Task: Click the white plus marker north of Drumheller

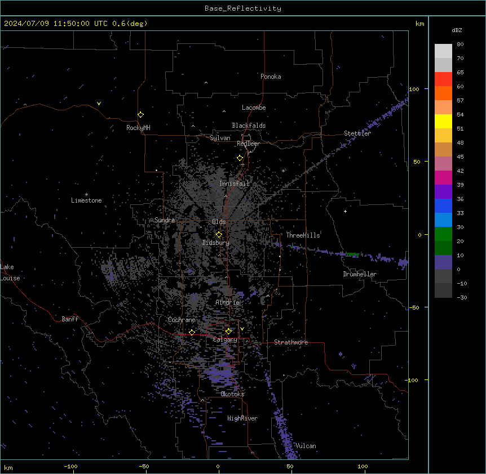Action: tap(345, 211)
